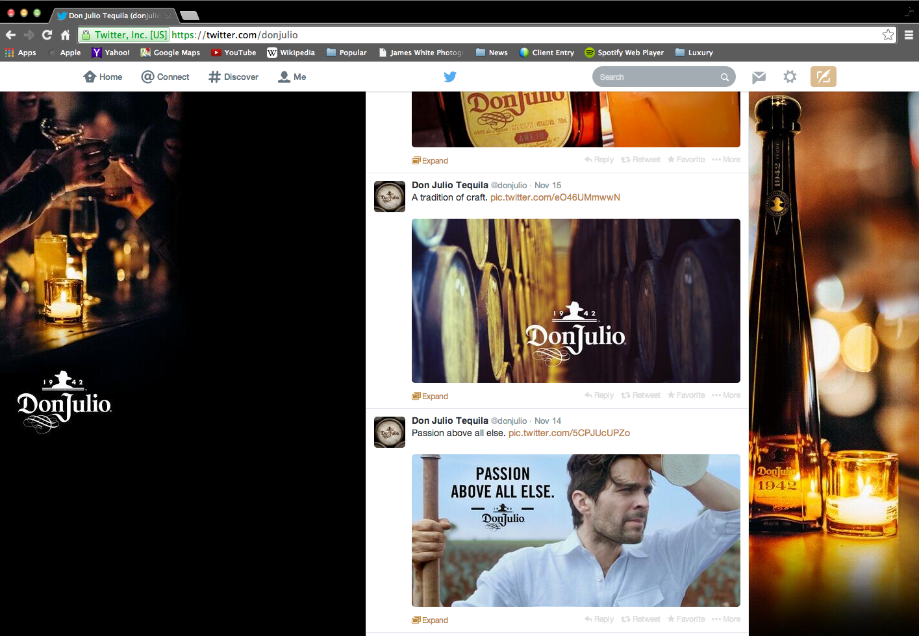919x636 pixels.
Task: Open the Popular bookmarks folder
Action: coord(347,53)
